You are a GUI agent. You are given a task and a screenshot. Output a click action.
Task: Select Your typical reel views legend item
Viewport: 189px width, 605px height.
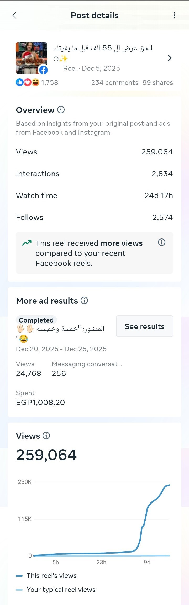pyautogui.click(x=61, y=589)
